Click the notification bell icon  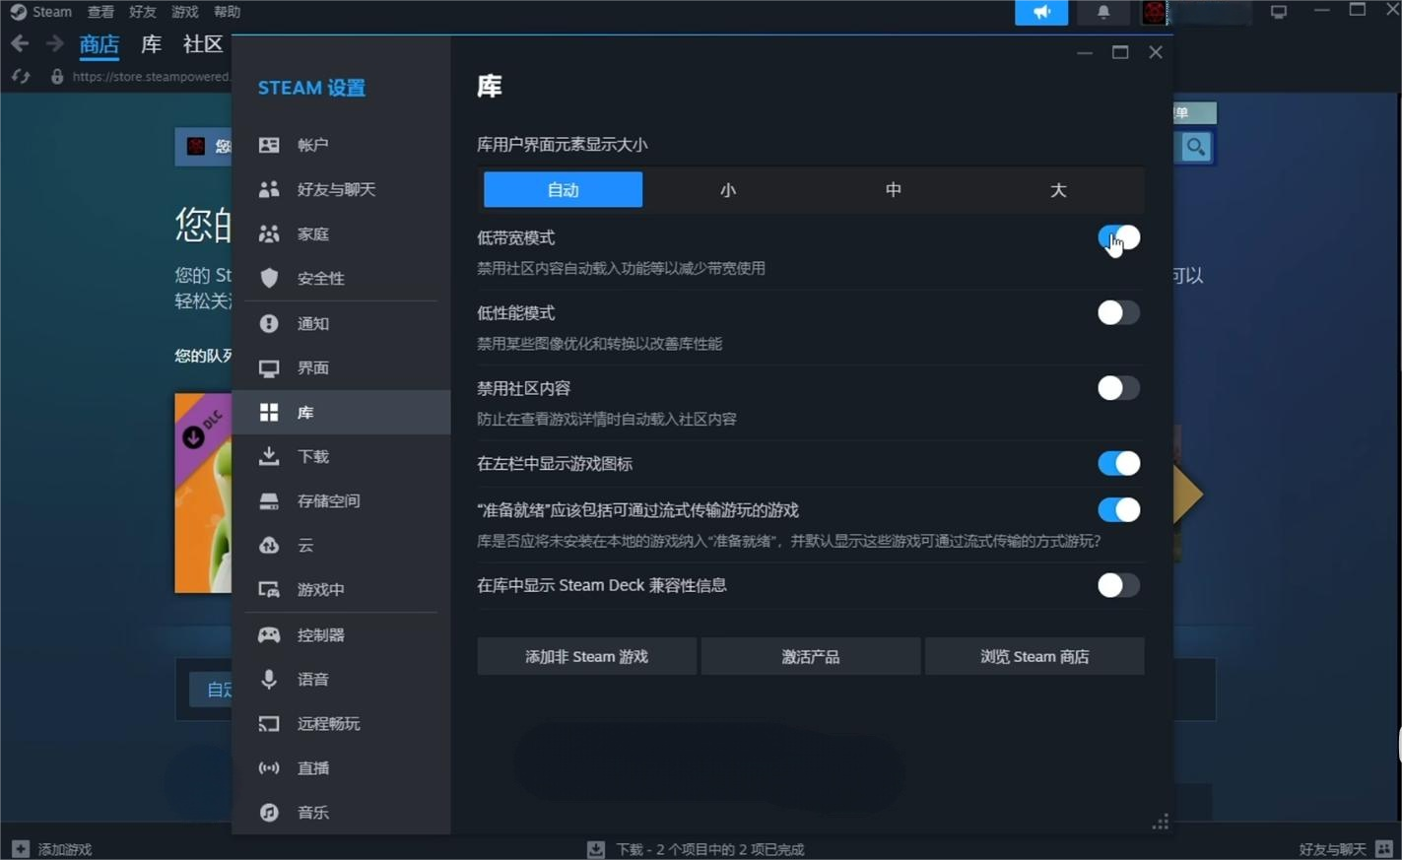[1102, 12]
